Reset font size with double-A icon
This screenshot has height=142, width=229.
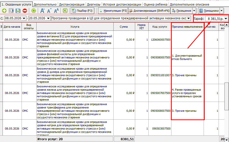pos(56,11)
